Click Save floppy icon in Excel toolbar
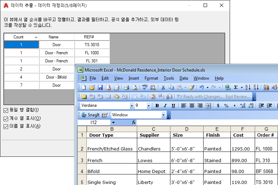The image size is (278, 185). [100, 87]
